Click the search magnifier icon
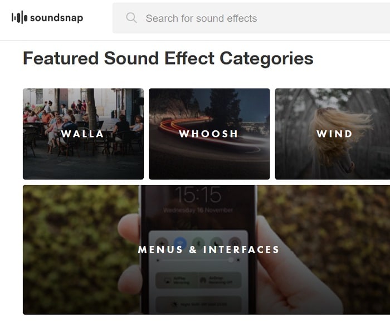This screenshot has width=390, height=328. pos(131,18)
